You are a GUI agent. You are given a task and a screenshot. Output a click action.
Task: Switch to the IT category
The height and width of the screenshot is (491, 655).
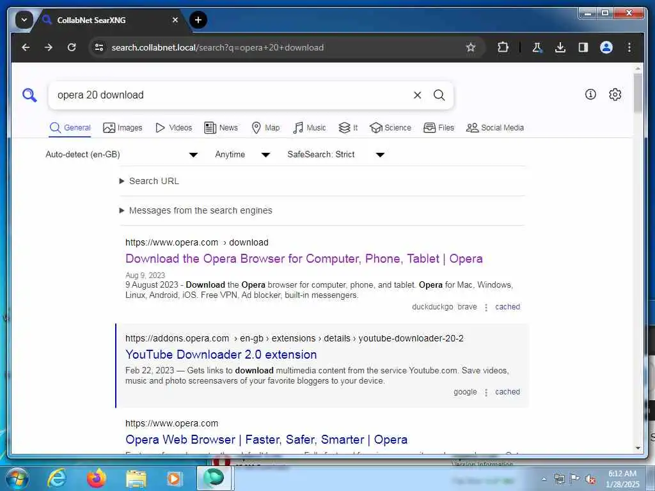pyautogui.click(x=348, y=128)
